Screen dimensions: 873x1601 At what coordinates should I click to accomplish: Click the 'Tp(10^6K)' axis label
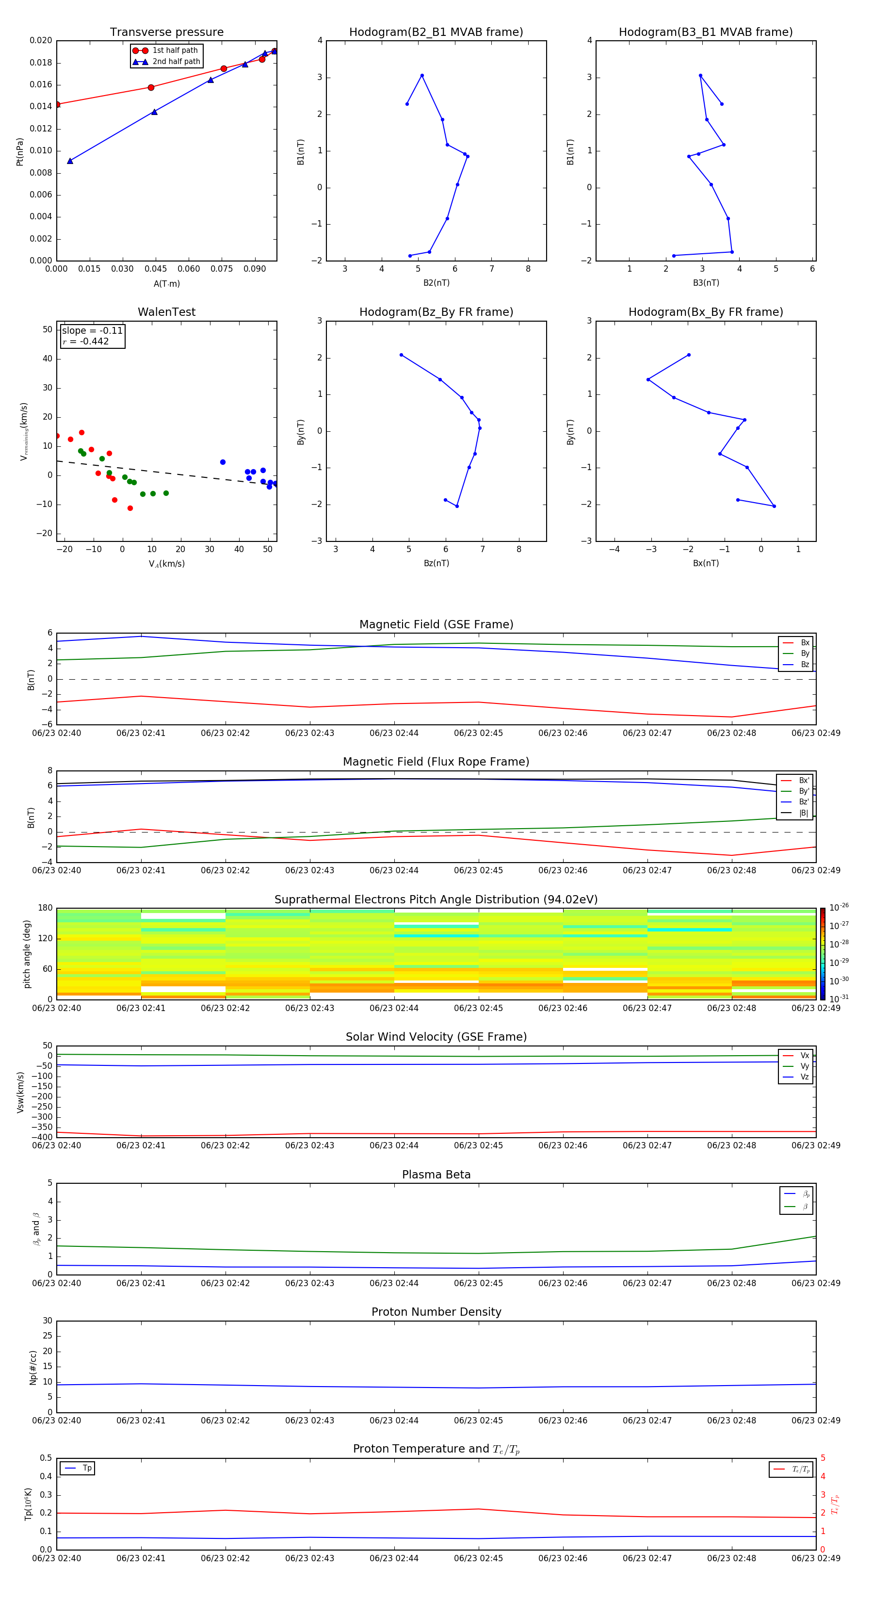coord(28,1504)
